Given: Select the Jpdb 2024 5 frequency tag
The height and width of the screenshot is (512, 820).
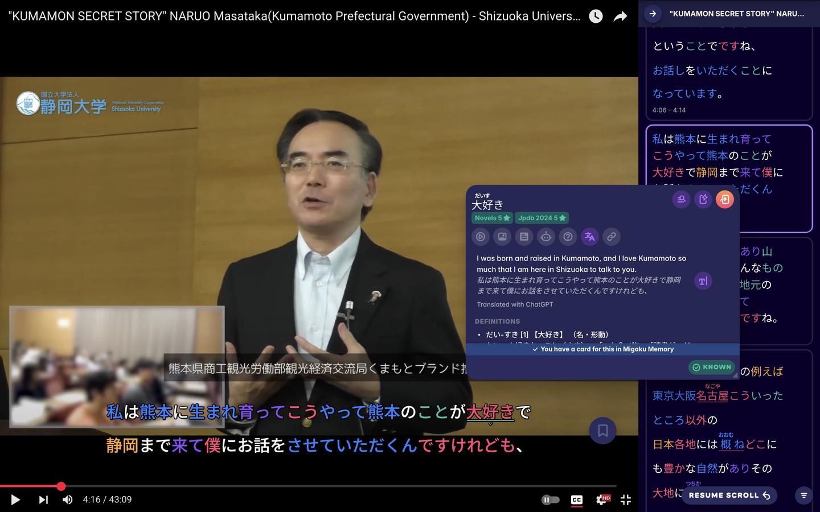Looking at the screenshot, I should click(x=542, y=218).
